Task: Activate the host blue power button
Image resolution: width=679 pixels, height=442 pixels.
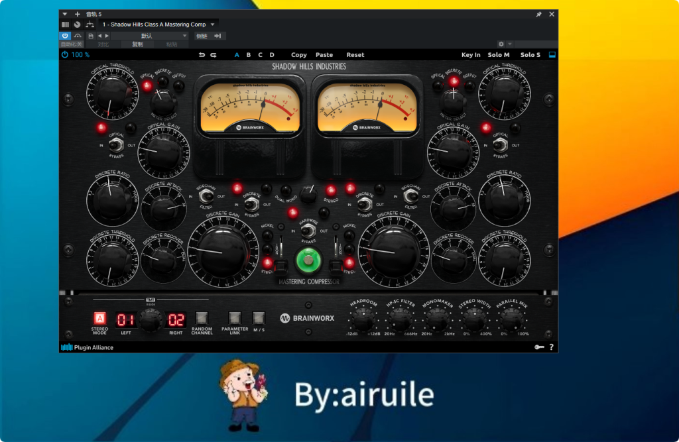Action: coord(65,36)
